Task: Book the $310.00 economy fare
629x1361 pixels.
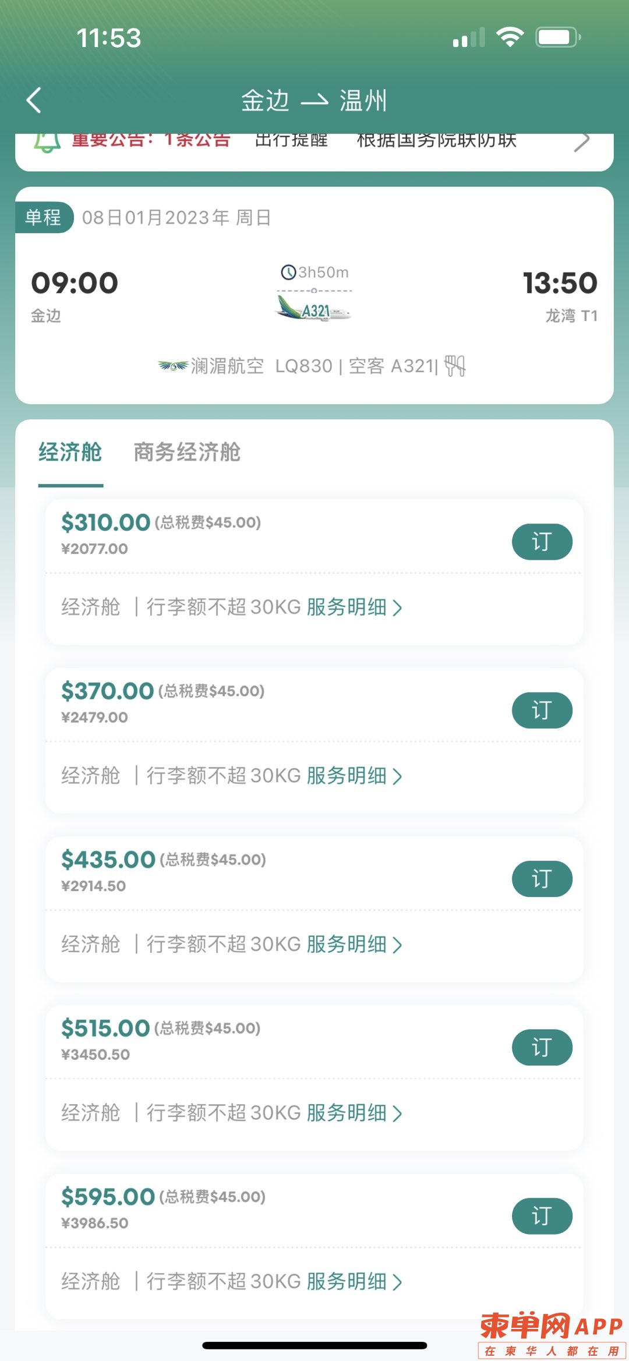Action: pos(542,542)
